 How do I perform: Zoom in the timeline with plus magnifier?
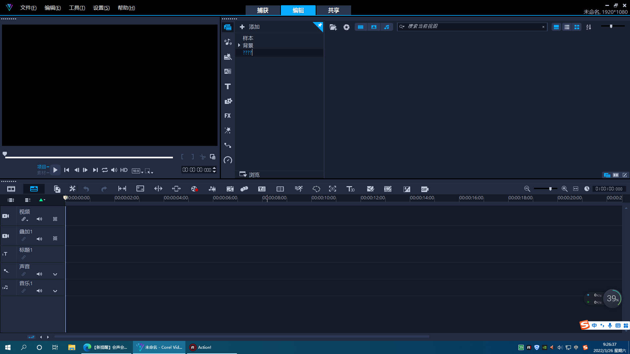[564, 189]
